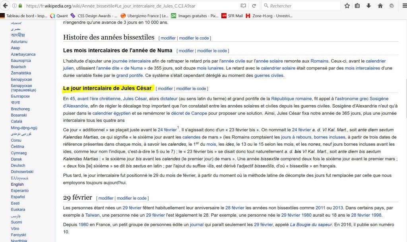
Task: Reload the page with the refresh icon
Action: tap(254, 6)
